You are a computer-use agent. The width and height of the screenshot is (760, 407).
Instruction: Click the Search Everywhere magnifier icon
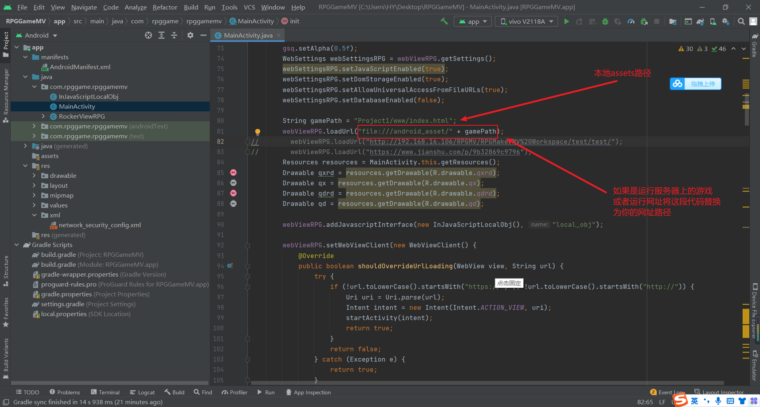(741, 21)
